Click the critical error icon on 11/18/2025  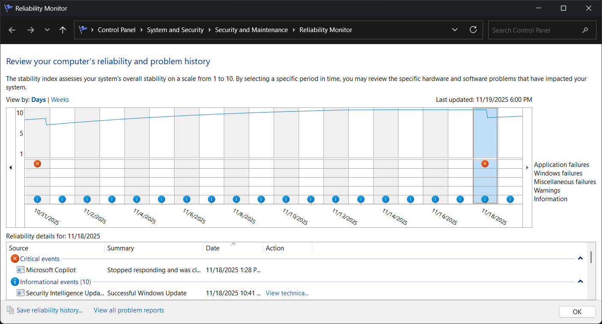point(485,164)
